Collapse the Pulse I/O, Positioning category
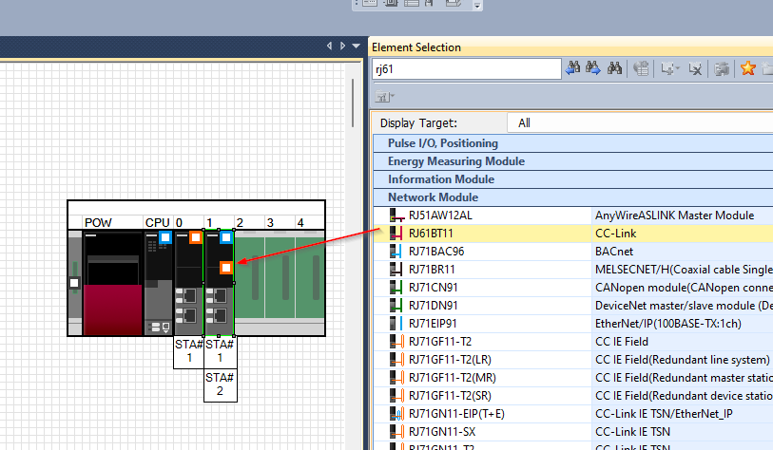Screen dimensions: 773x450 point(572,143)
